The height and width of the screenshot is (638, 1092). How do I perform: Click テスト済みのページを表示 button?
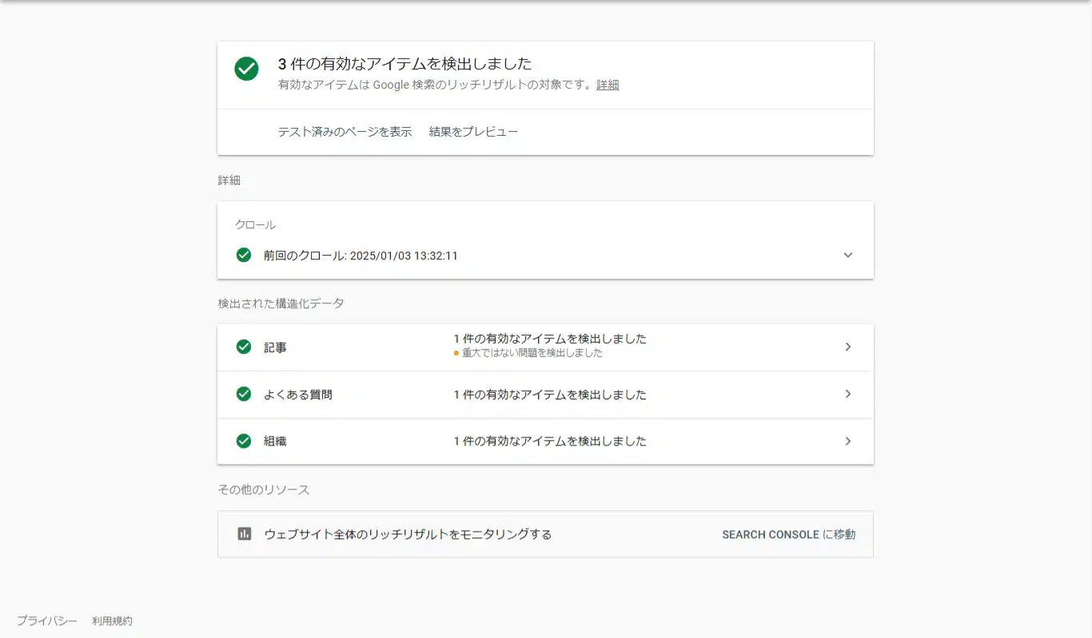click(x=345, y=132)
